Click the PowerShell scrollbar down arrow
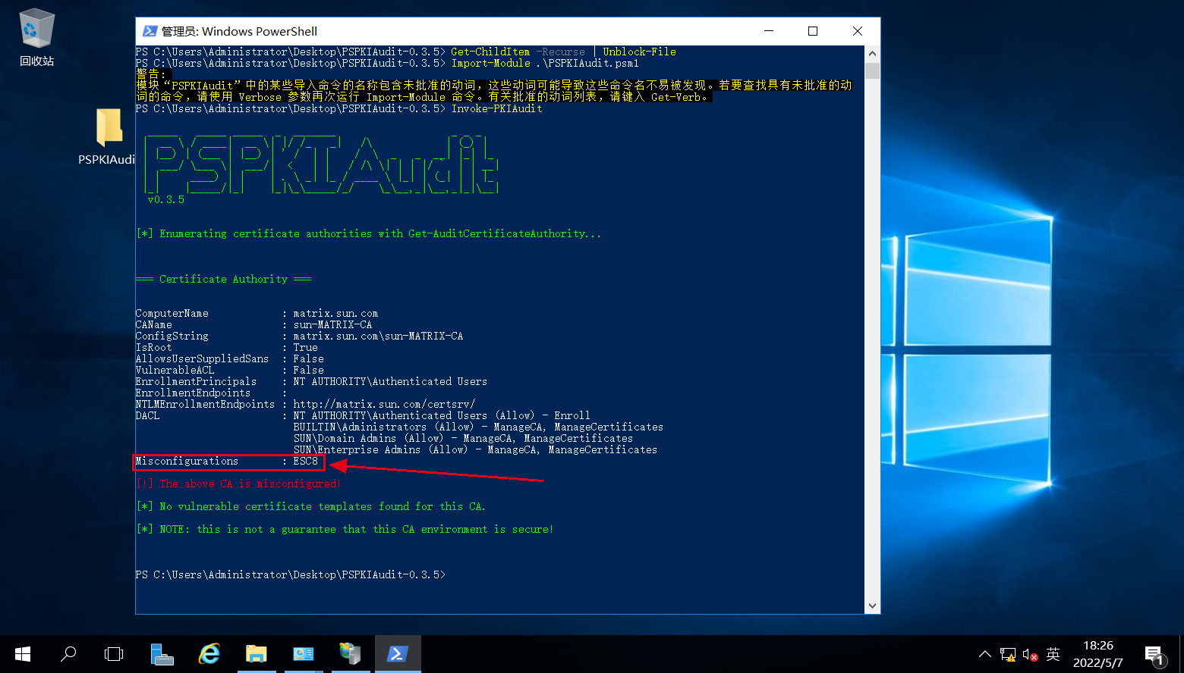 pos(872,606)
